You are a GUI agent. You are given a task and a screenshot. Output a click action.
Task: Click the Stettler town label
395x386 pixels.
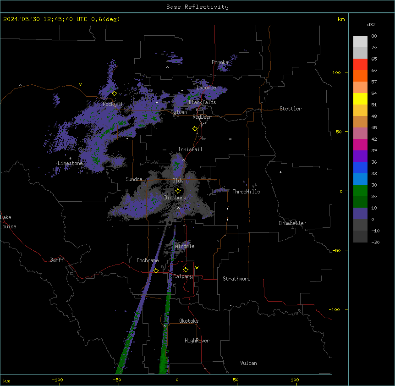291,109
